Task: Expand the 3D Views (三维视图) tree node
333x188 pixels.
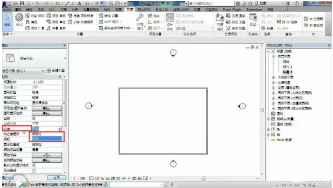Action: coord(273,82)
